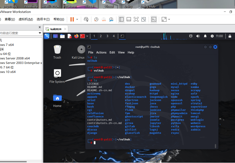Revert to snapshot using the toolbar icon
This screenshot has width=235, height=163.
pyautogui.click(x=104, y=19)
